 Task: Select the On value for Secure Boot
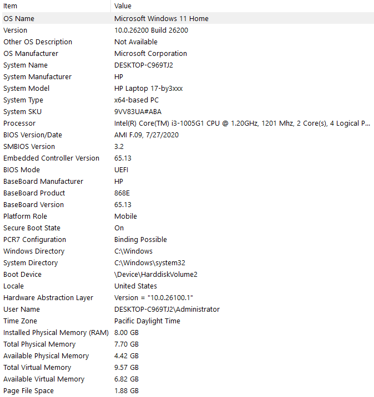click(x=119, y=228)
